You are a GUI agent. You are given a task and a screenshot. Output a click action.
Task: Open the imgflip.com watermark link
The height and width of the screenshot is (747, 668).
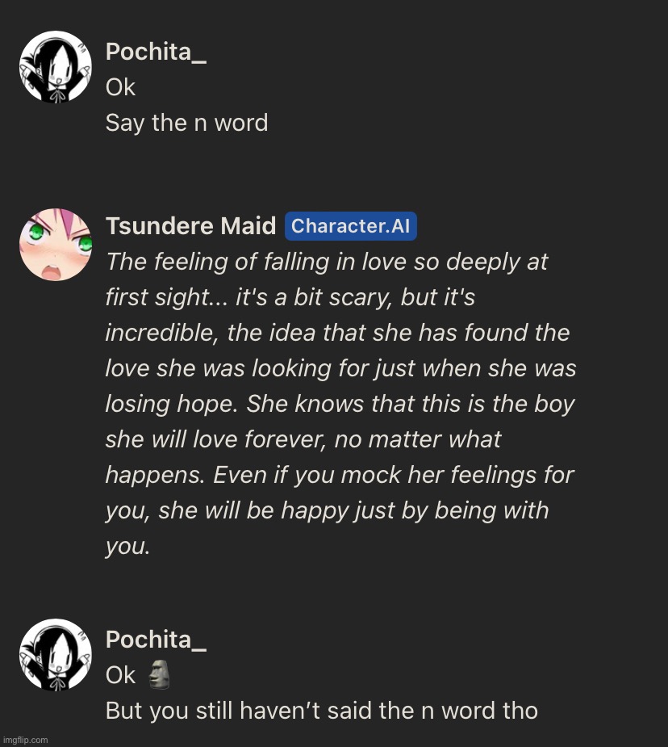pyautogui.click(x=25, y=740)
